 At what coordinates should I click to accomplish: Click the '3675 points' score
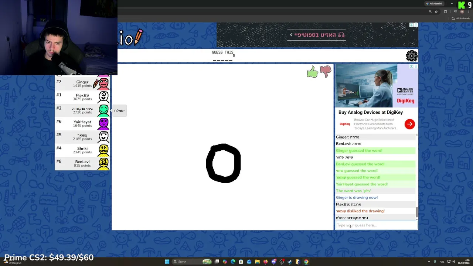tap(82, 99)
